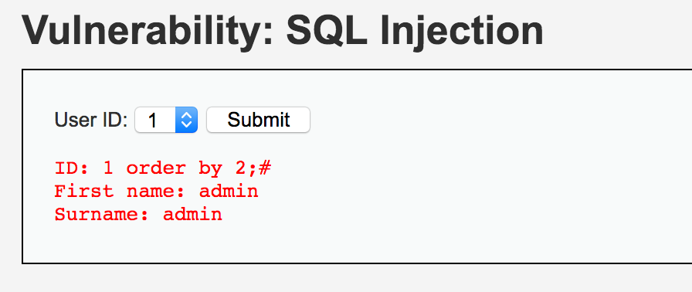The height and width of the screenshot is (292, 692).
Task: Click the 'First name: admin' result line
Action: 157,192
